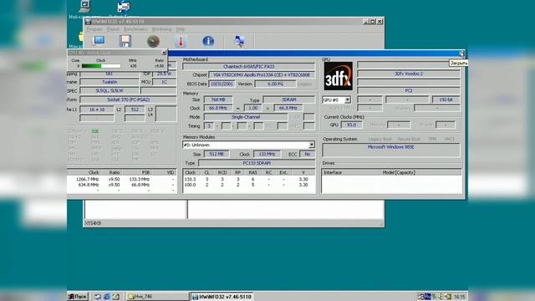This screenshot has height=301, width=535.
Task: Click the CPU code name field Tualatin
Action: coord(110,82)
